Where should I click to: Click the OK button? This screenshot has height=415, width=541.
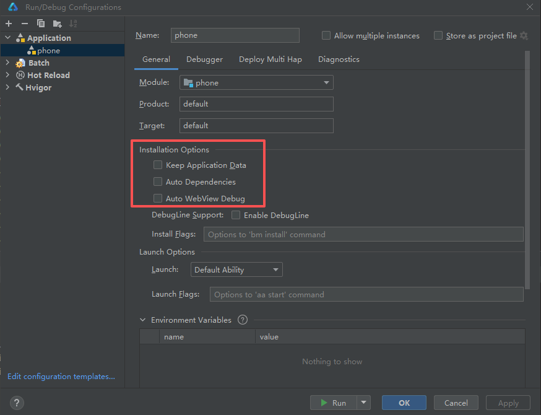point(404,403)
